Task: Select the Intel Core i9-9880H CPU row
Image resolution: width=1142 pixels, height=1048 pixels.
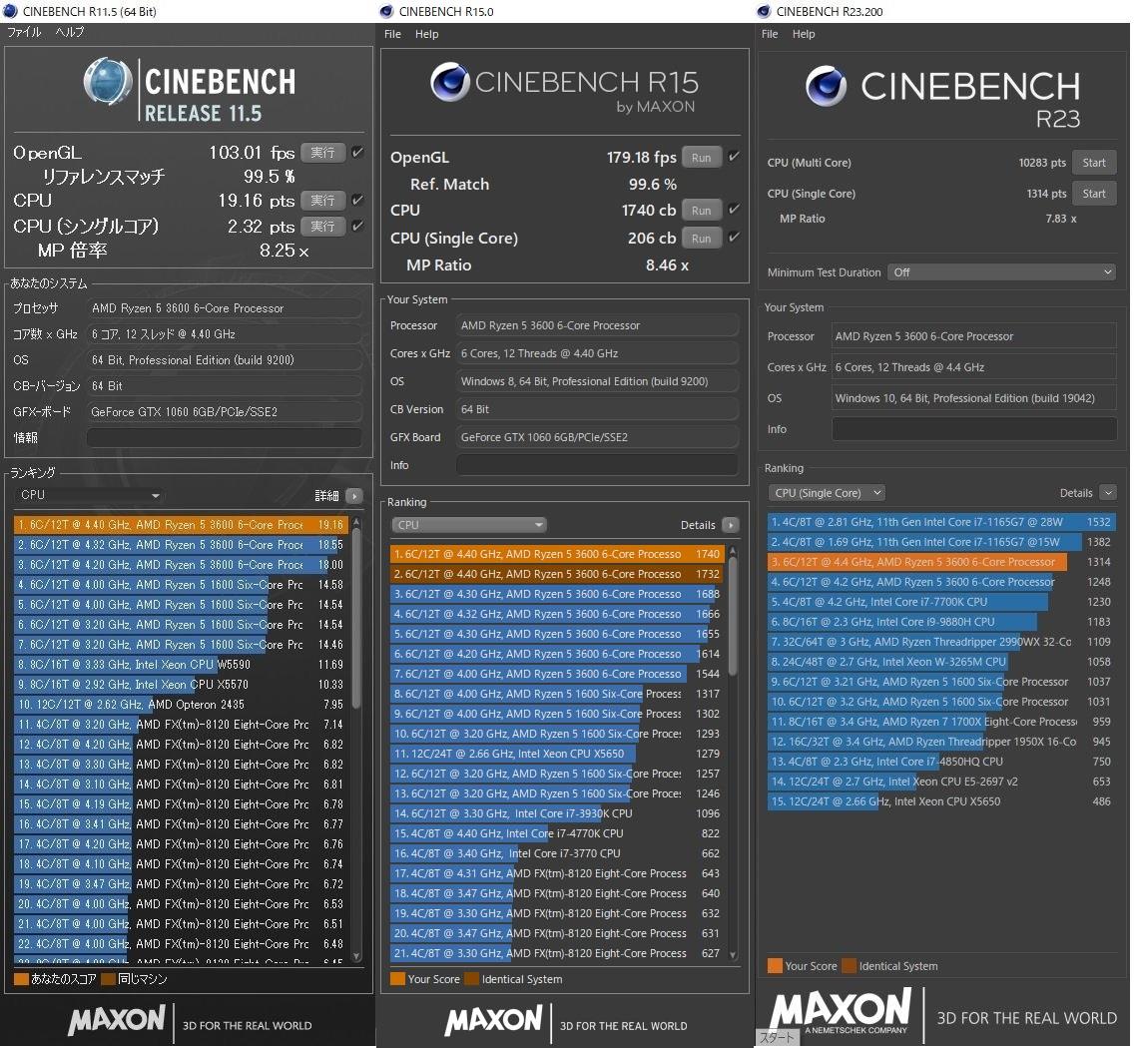Action: point(941,622)
